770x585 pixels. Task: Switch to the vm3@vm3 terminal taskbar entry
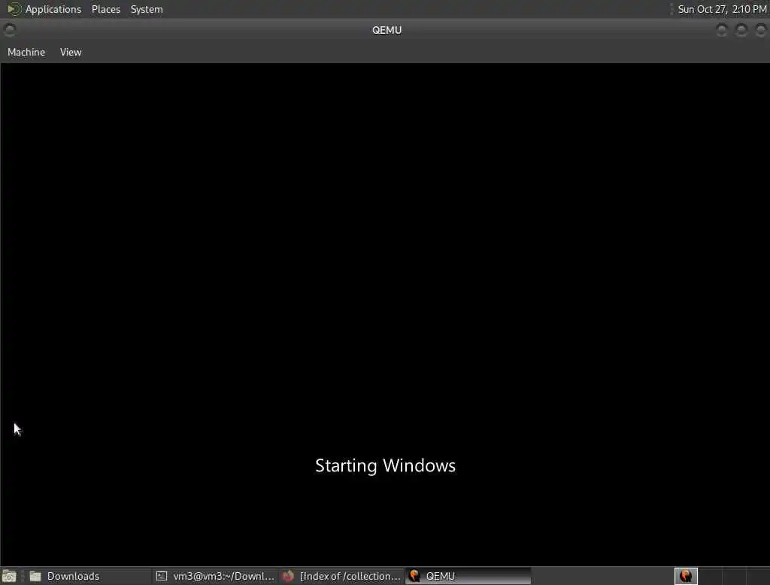point(216,576)
